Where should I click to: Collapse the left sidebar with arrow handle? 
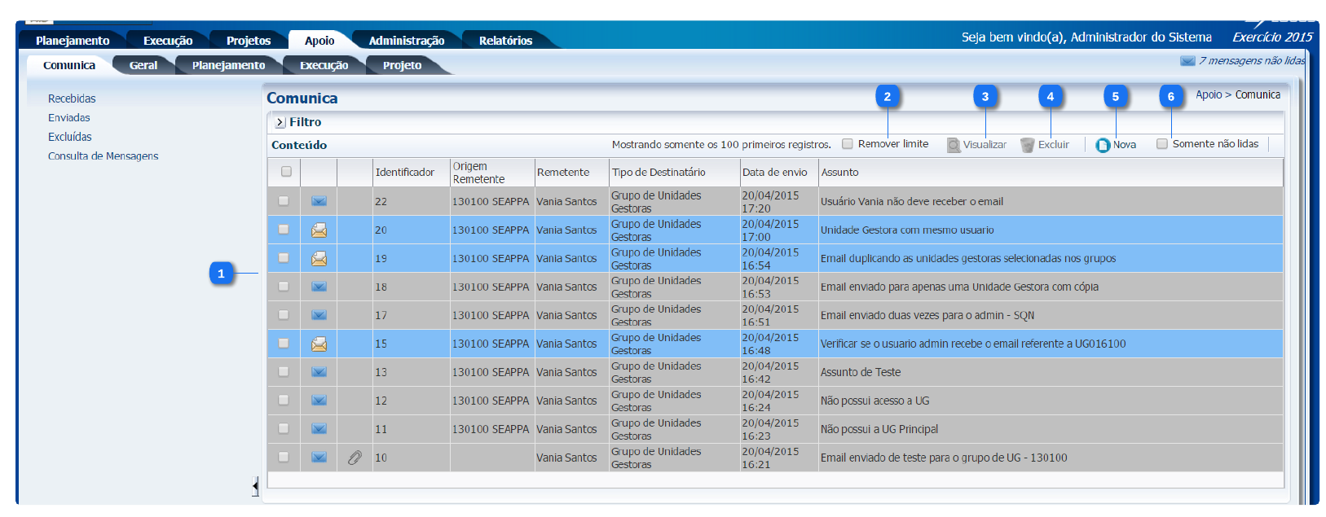click(255, 487)
